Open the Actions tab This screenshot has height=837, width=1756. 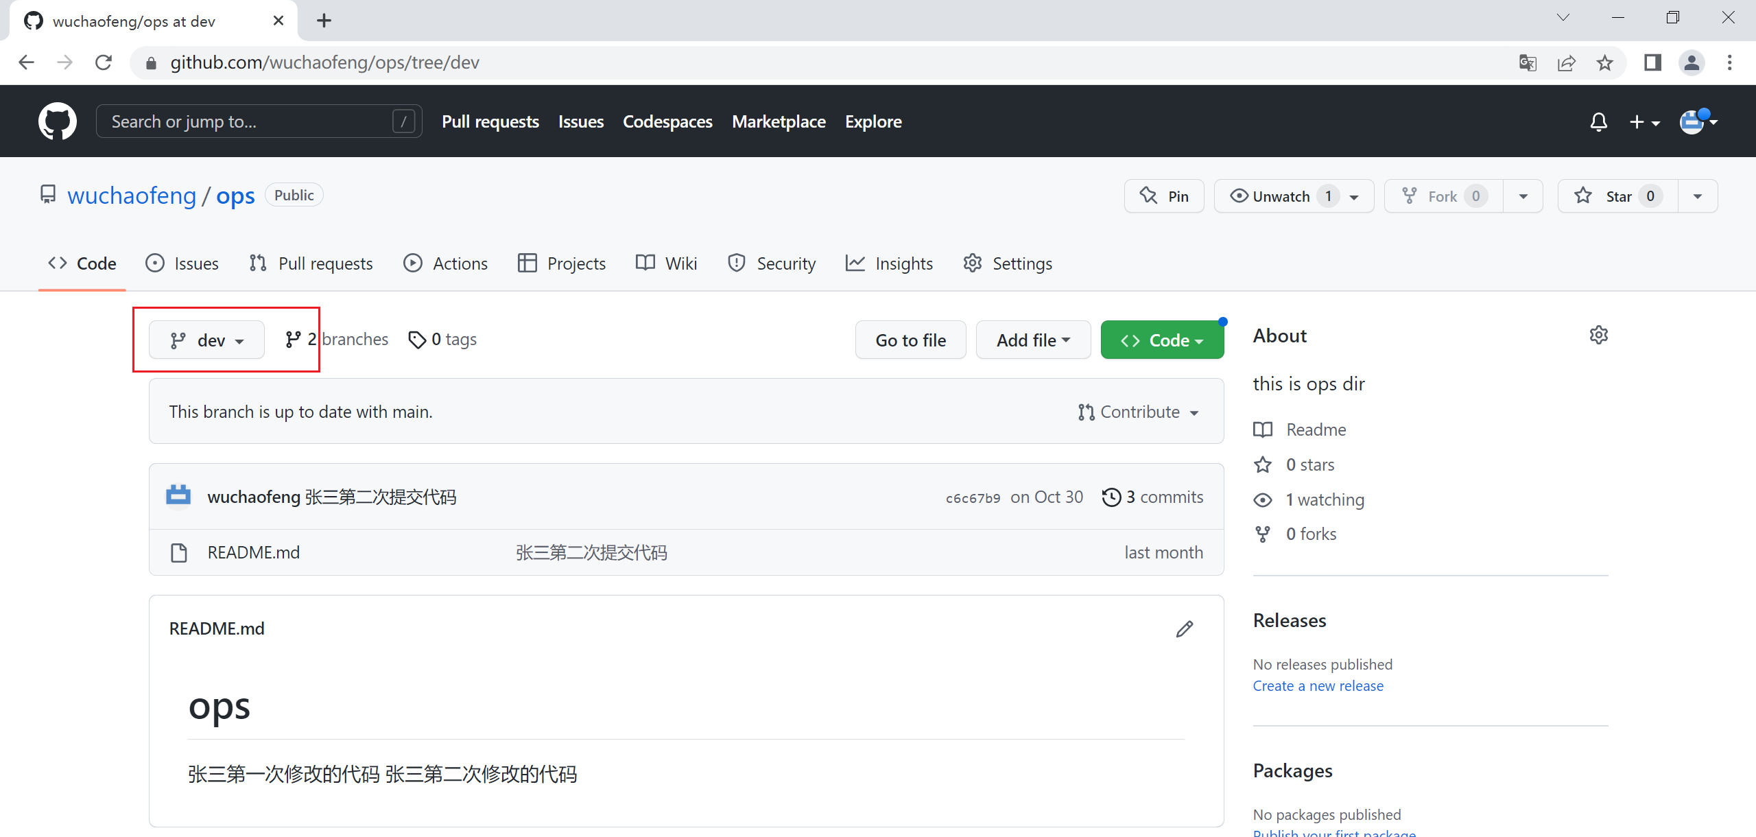[x=446, y=263]
